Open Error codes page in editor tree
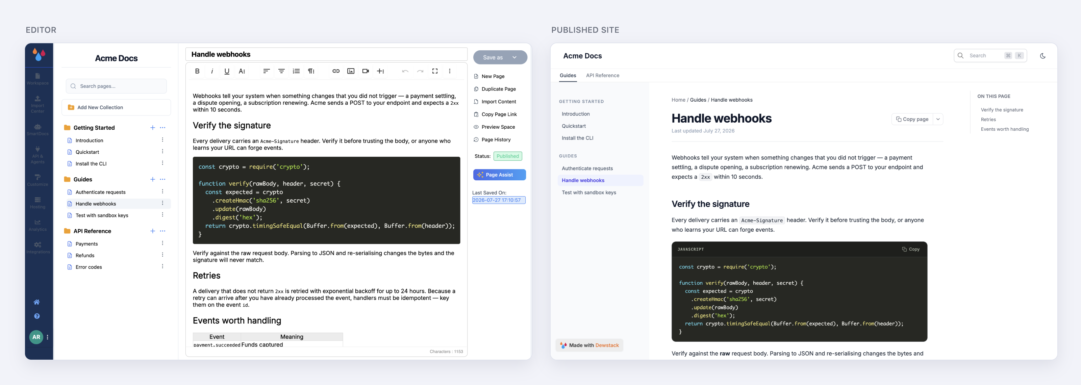Viewport: 1081px width, 385px height. click(x=89, y=267)
